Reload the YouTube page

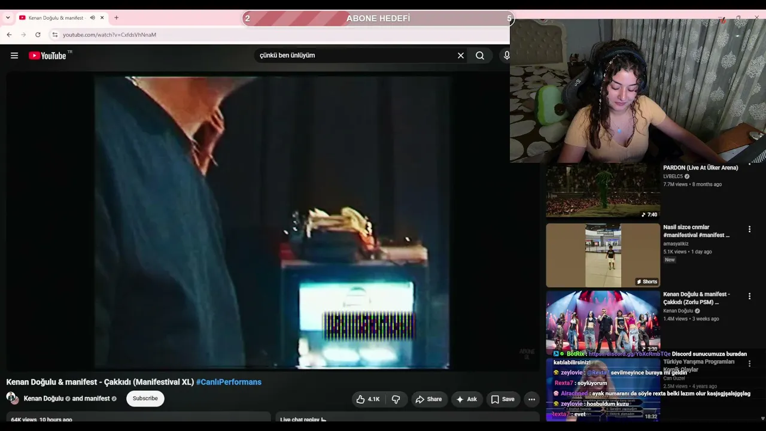coord(38,35)
